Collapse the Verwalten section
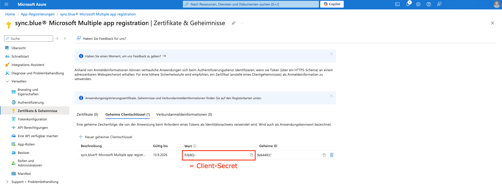This screenshot has height=195, width=502. coord(7,81)
